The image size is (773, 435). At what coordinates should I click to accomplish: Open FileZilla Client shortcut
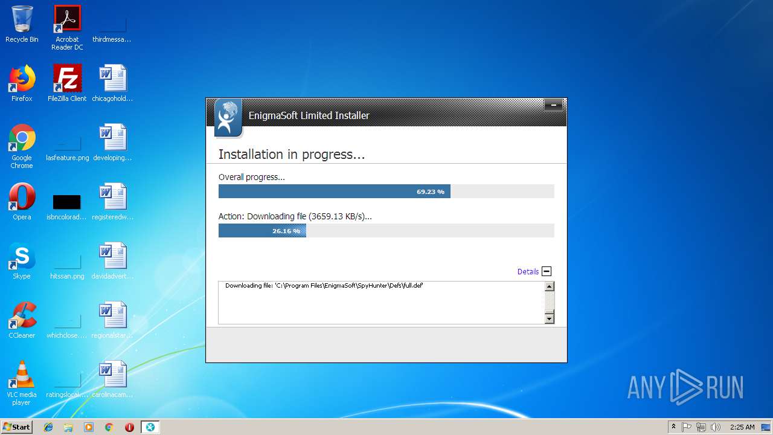67,83
